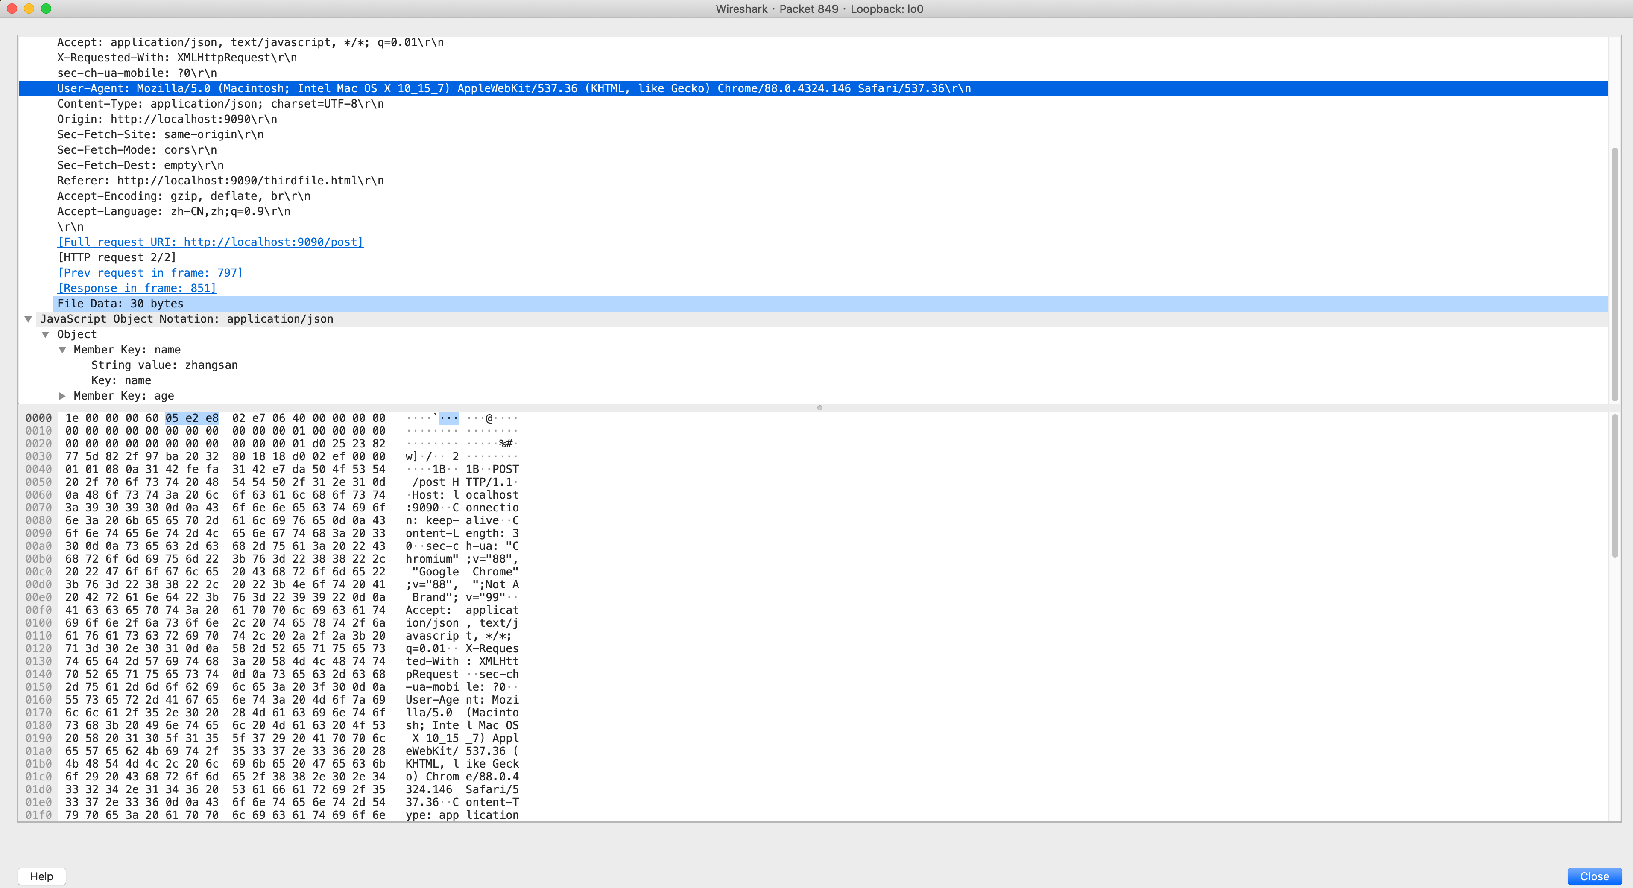
Task: Select the File Data: 30 bytes row
Action: point(120,304)
